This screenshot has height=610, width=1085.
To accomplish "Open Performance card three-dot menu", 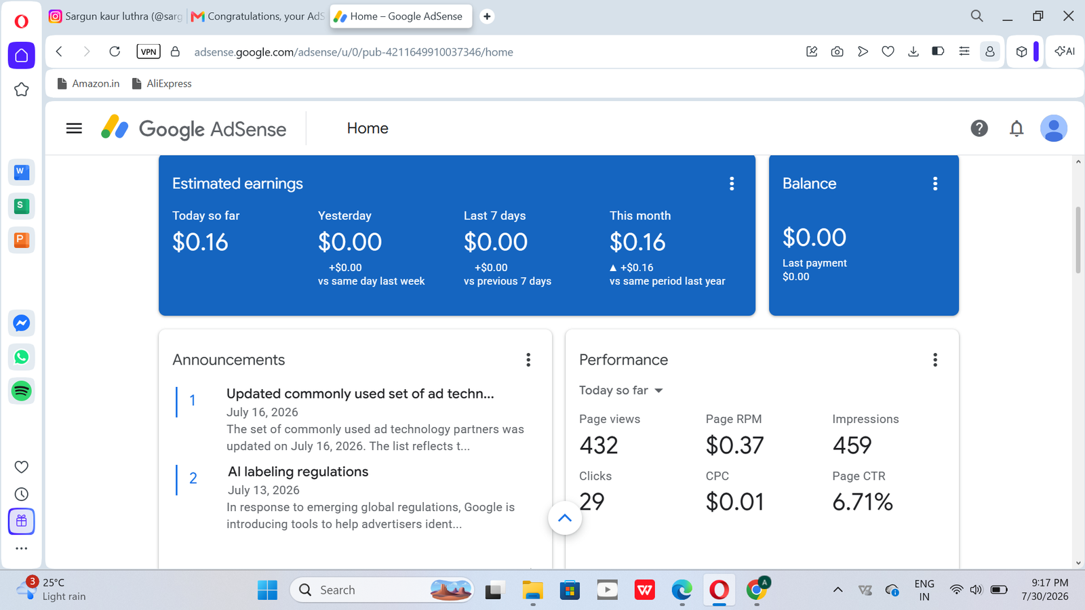I will [935, 360].
